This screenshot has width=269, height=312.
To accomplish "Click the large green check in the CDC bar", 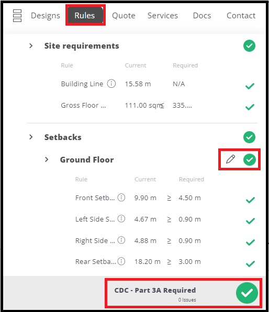I will click(247, 293).
